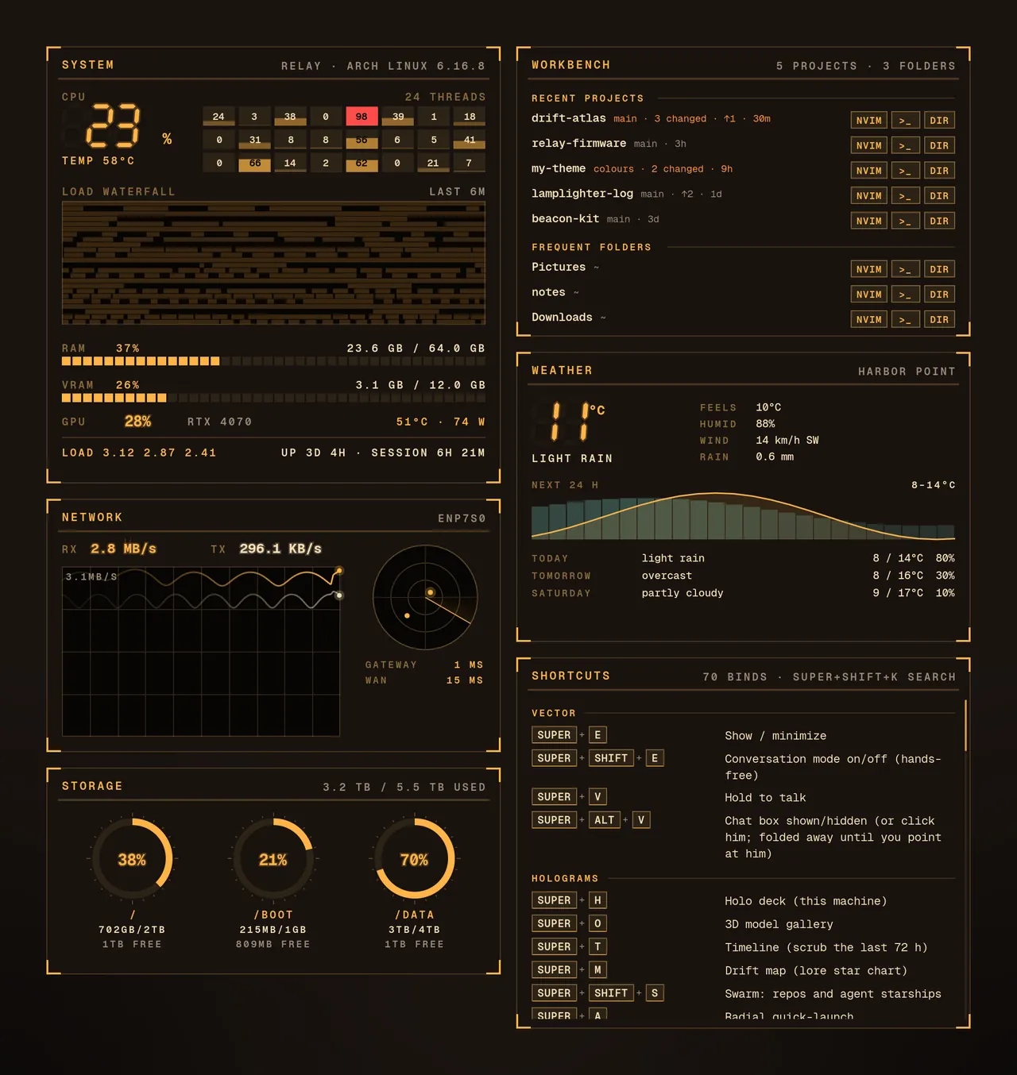The image size is (1017, 1075).
Task: Select the /DATA storage ring at 70%
Action: (x=414, y=859)
